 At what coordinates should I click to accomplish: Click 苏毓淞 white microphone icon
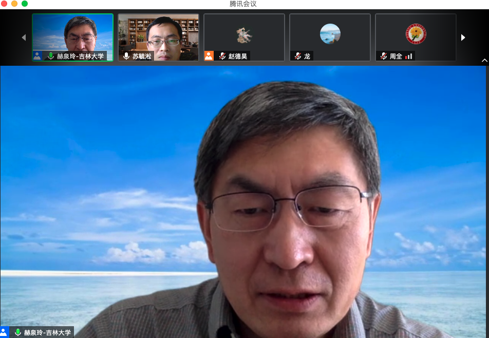coord(126,56)
